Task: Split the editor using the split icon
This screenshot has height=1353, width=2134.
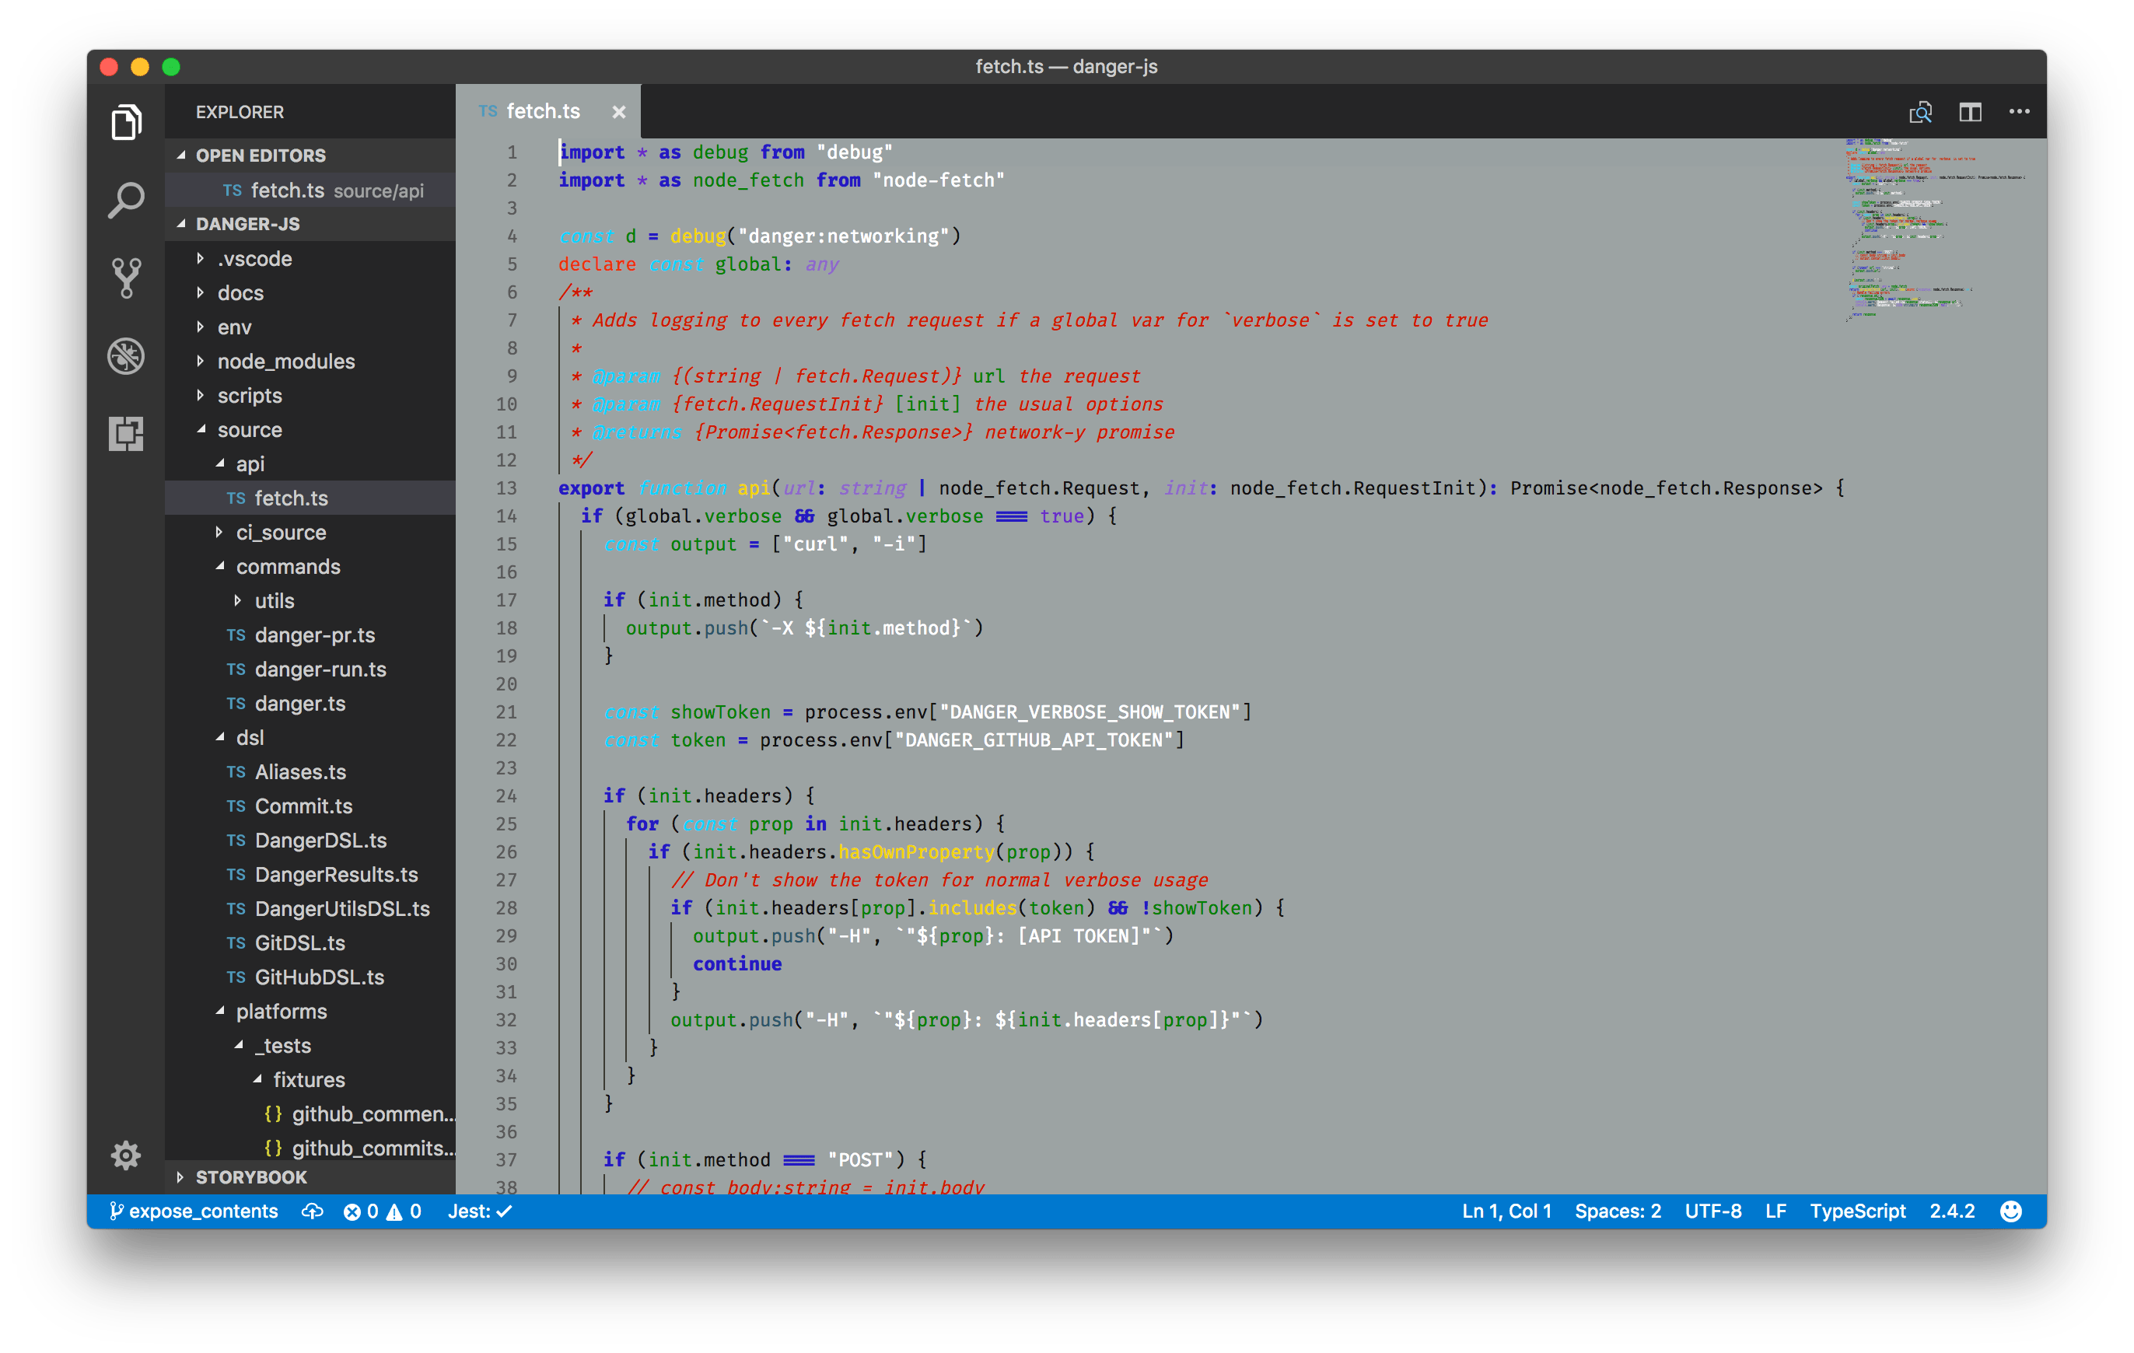Action: coord(1971,112)
